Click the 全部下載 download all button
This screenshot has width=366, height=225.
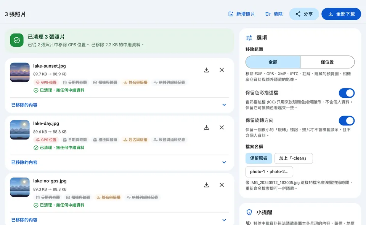coord(341,14)
